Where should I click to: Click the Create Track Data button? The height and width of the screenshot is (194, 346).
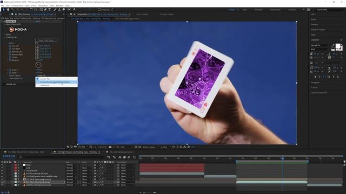[46, 40]
